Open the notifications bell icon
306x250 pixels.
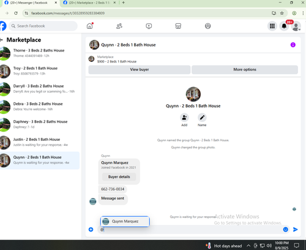[x=284, y=26]
